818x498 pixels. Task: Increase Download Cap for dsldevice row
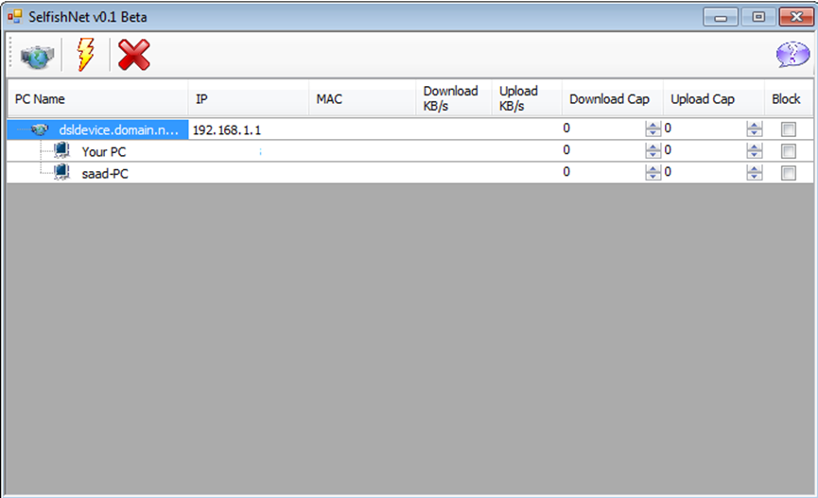coord(653,126)
